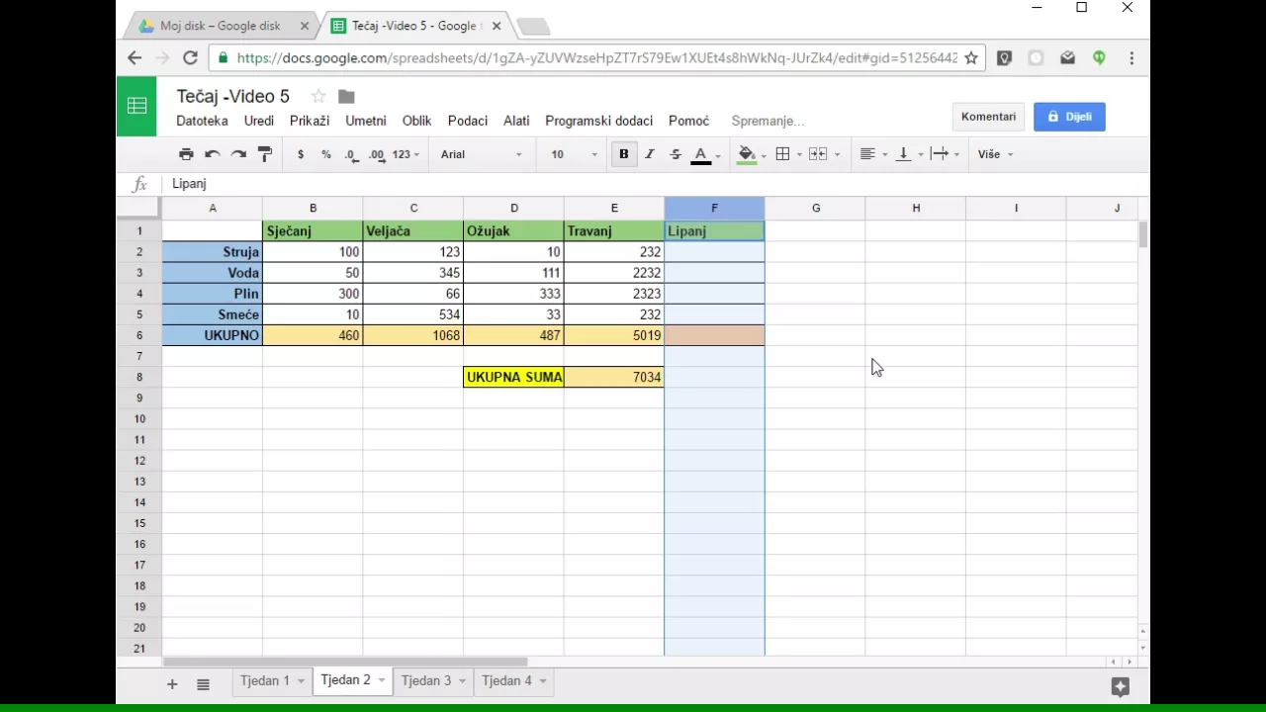Viewport: 1266px width, 712px height.
Task: Switch to Moj disk – Google disk browser tab
Action: coord(221,26)
